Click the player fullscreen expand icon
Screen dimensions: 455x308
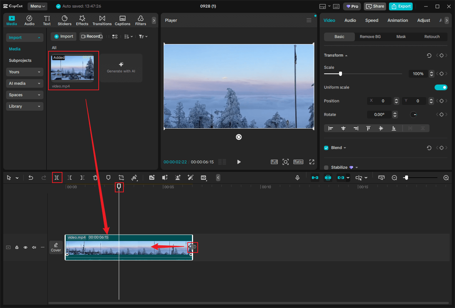[311, 162]
